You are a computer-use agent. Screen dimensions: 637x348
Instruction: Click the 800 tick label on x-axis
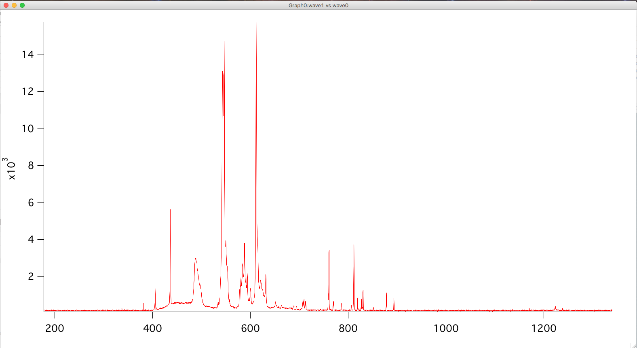click(x=348, y=328)
